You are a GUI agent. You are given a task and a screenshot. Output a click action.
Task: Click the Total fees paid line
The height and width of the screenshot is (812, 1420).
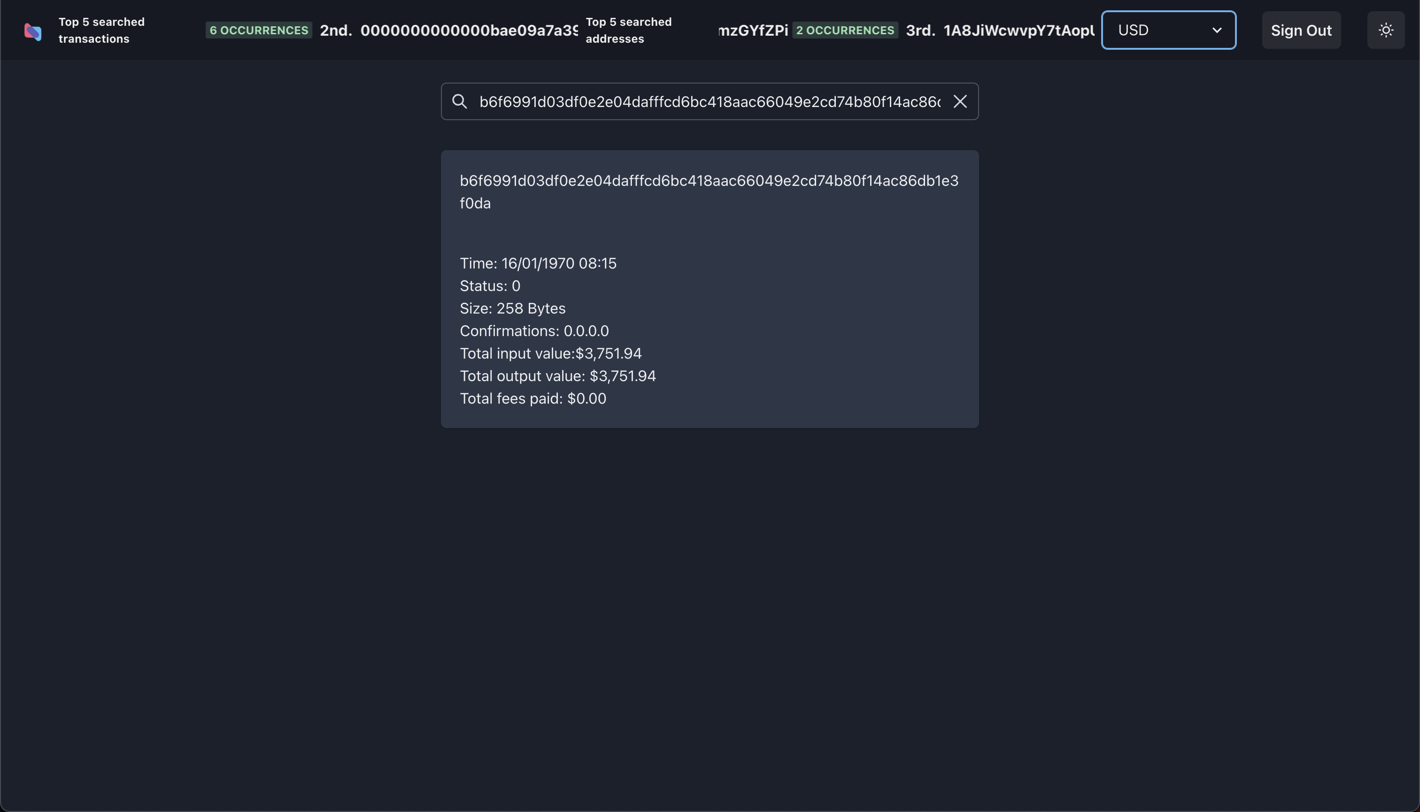coord(532,398)
